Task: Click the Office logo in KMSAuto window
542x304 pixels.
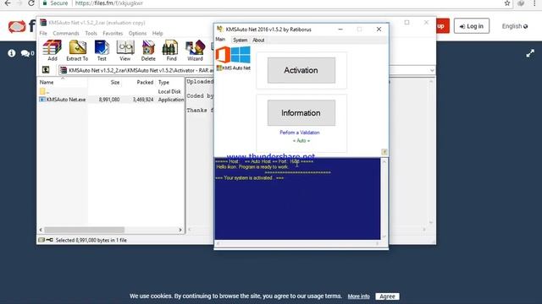Action: 223,55
